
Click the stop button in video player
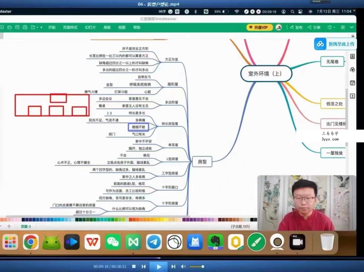[134, 266]
